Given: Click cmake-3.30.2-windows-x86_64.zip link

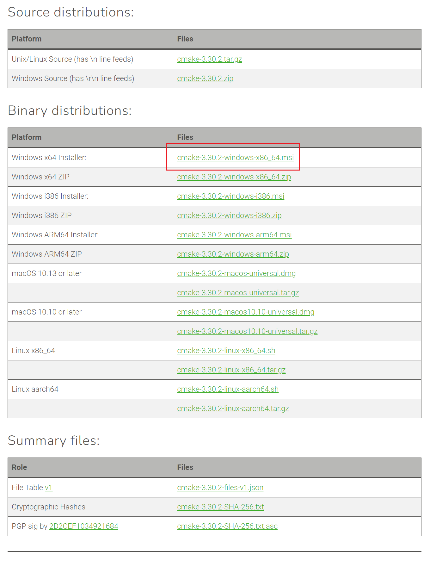Looking at the screenshot, I should click(234, 177).
